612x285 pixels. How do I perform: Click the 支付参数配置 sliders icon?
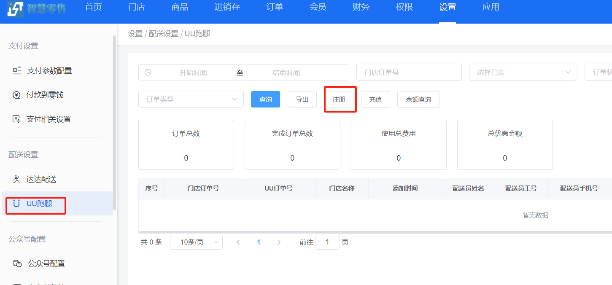[x=17, y=71]
